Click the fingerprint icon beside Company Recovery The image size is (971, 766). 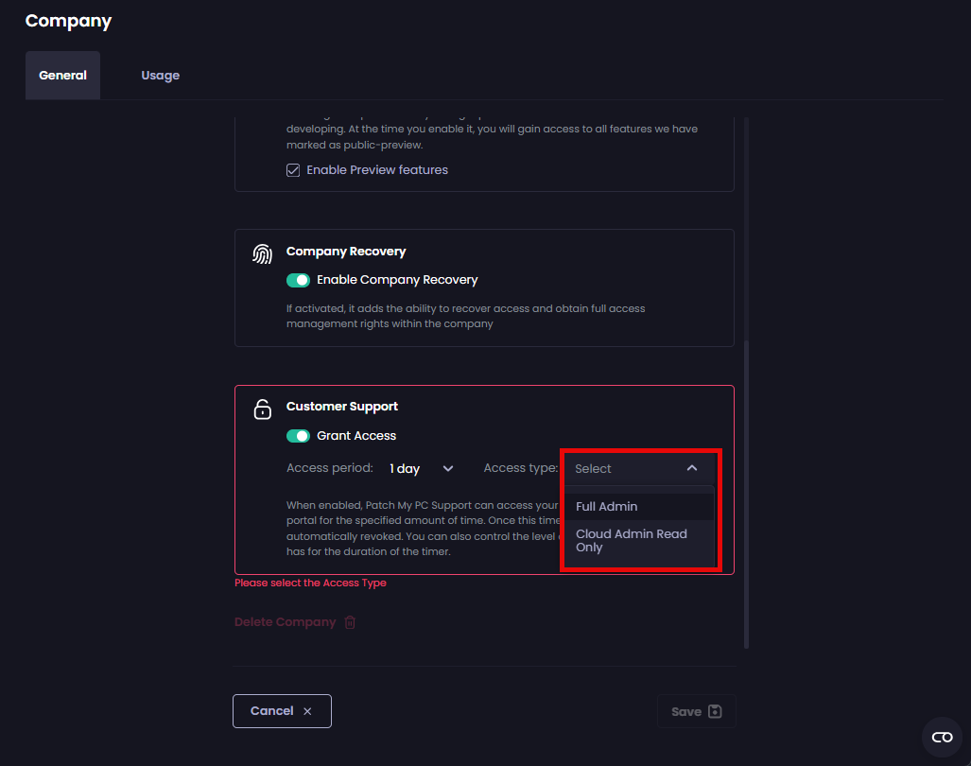coord(262,252)
